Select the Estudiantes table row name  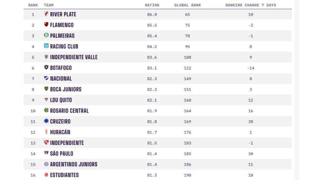coord(64,175)
